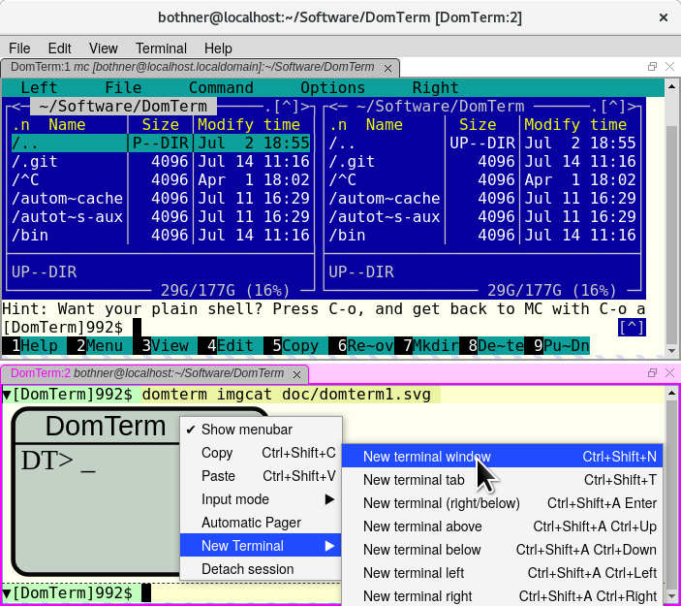
Task: Select New terminal tab
Action: tap(503, 480)
